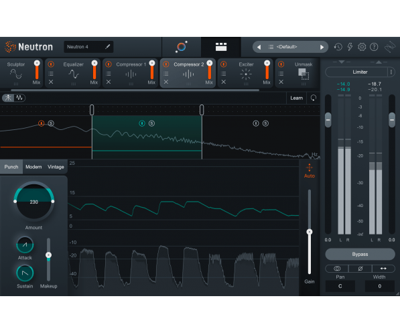Click the Pan value field C
Screen dimensions: 400x333
click(x=340, y=286)
